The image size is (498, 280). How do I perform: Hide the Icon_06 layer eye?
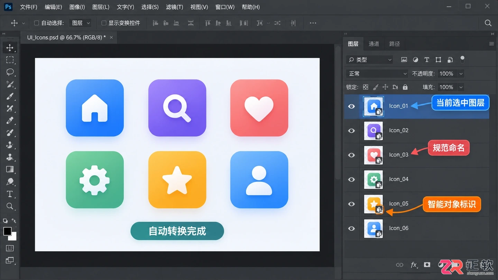click(x=351, y=228)
